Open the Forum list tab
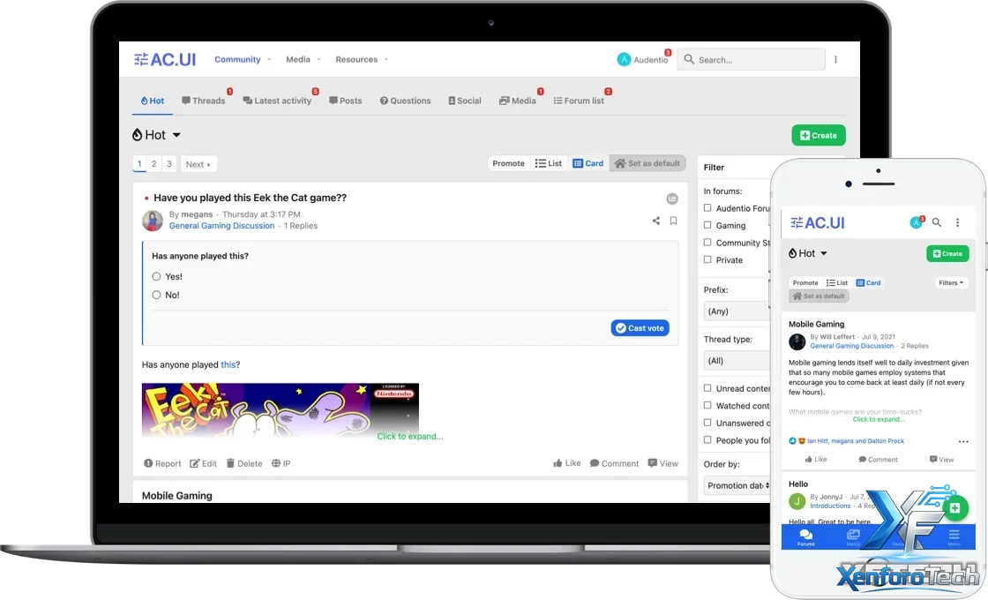The height and width of the screenshot is (600, 988). coord(579,101)
